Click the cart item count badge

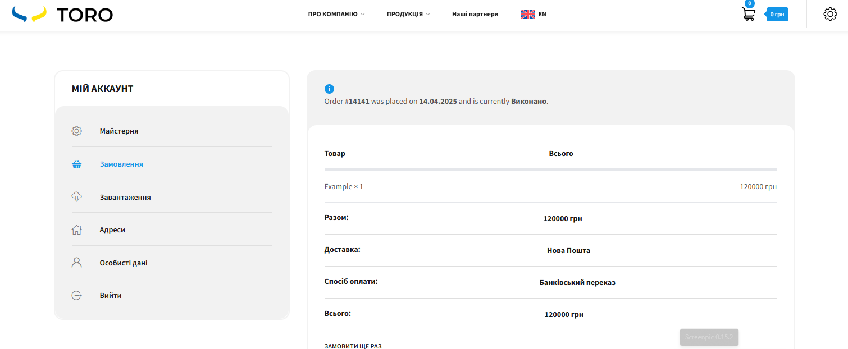(749, 3)
